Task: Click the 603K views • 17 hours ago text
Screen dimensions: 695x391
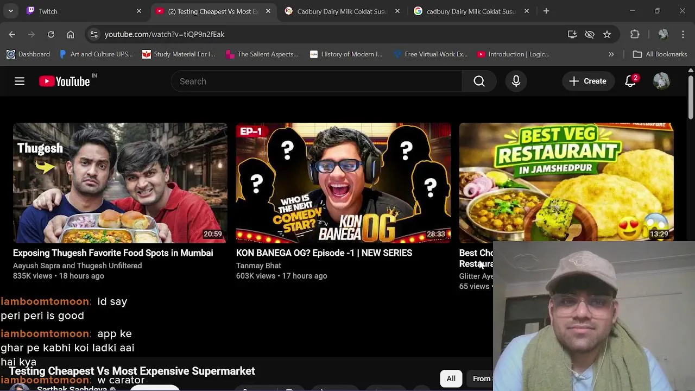Action: pyautogui.click(x=281, y=276)
